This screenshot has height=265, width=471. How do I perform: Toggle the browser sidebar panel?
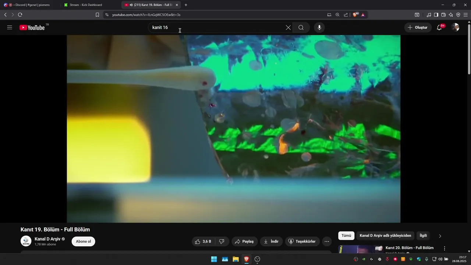click(436, 15)
